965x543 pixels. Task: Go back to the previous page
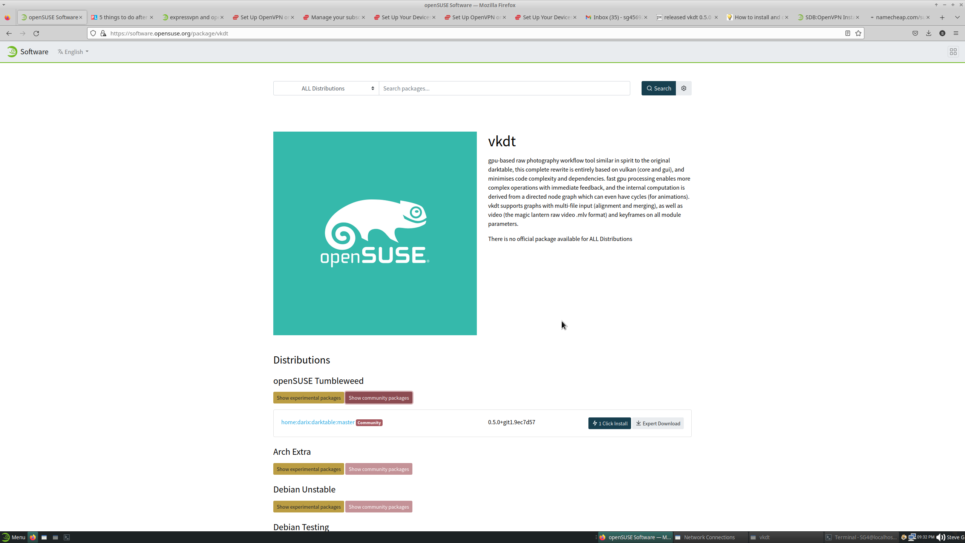pyautogui.click(x=9, y=33)
